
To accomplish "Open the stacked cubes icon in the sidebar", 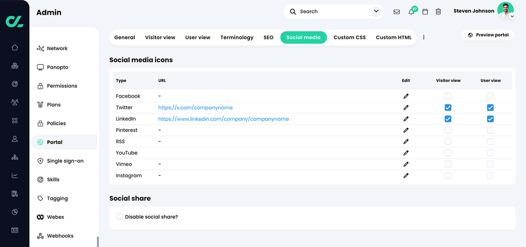I will pyautogui.click(x=15, y=66).
